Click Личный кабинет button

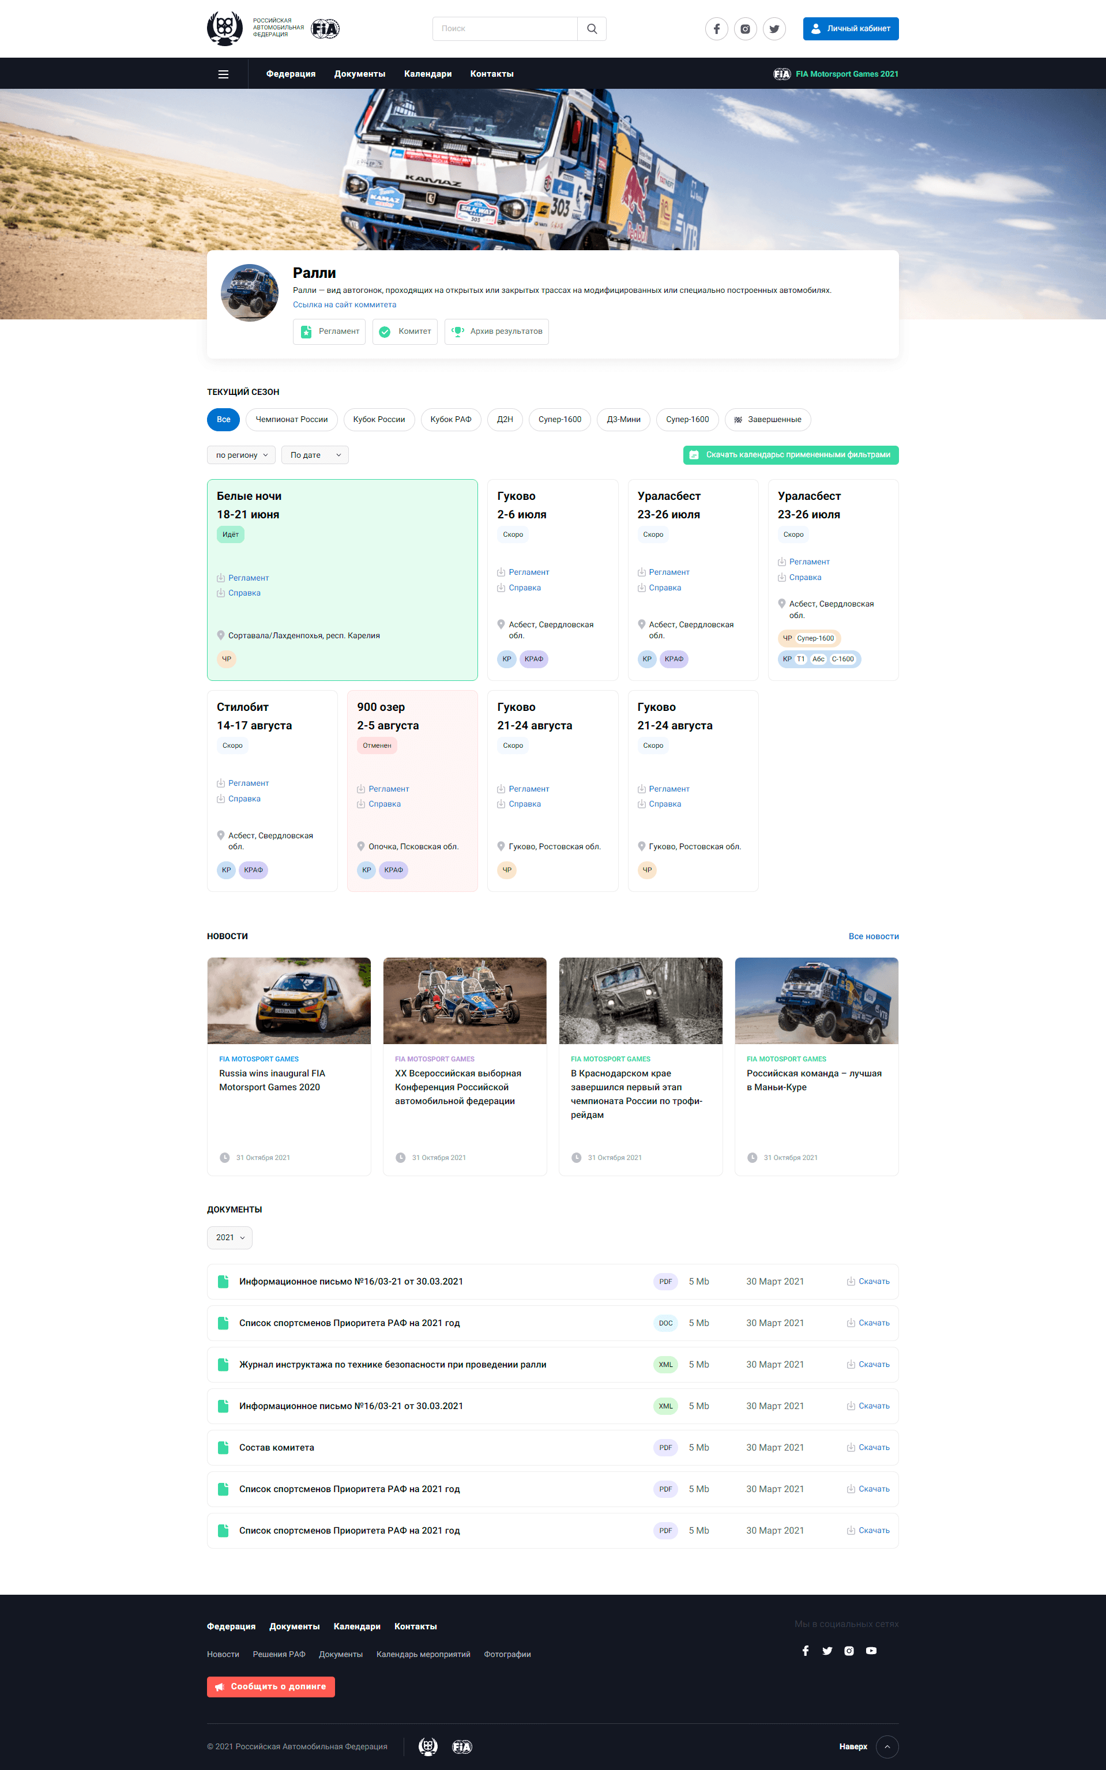(851, 28)
